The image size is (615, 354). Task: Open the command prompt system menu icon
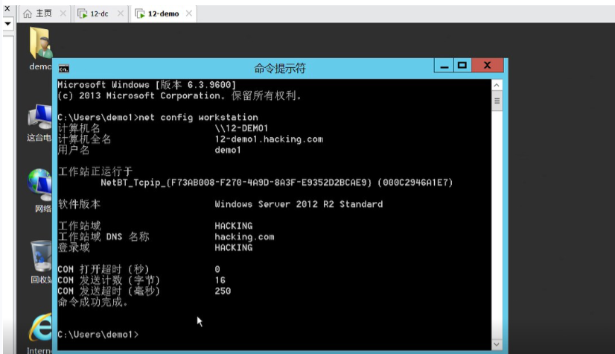(x=64, y=69)
